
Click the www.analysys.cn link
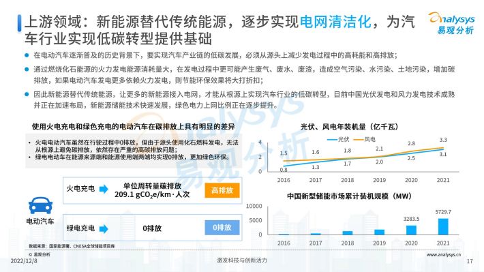pyautogui.click(x=444, y=255)
